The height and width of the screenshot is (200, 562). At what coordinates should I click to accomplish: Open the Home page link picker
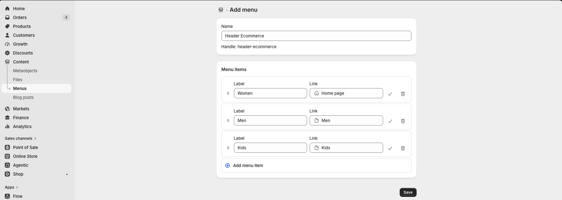click(x=346, y=93)
